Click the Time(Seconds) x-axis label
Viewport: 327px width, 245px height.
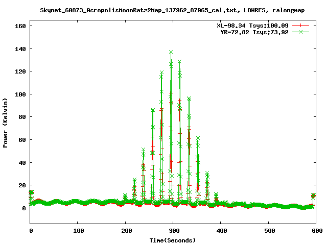173,240
